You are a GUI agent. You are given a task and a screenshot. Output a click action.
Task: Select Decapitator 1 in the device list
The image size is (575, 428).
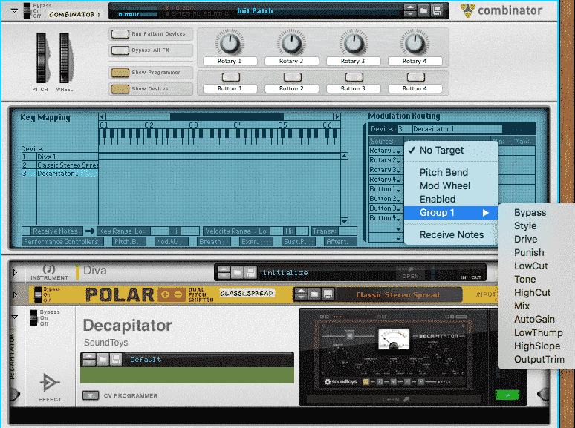coord(59,174)
